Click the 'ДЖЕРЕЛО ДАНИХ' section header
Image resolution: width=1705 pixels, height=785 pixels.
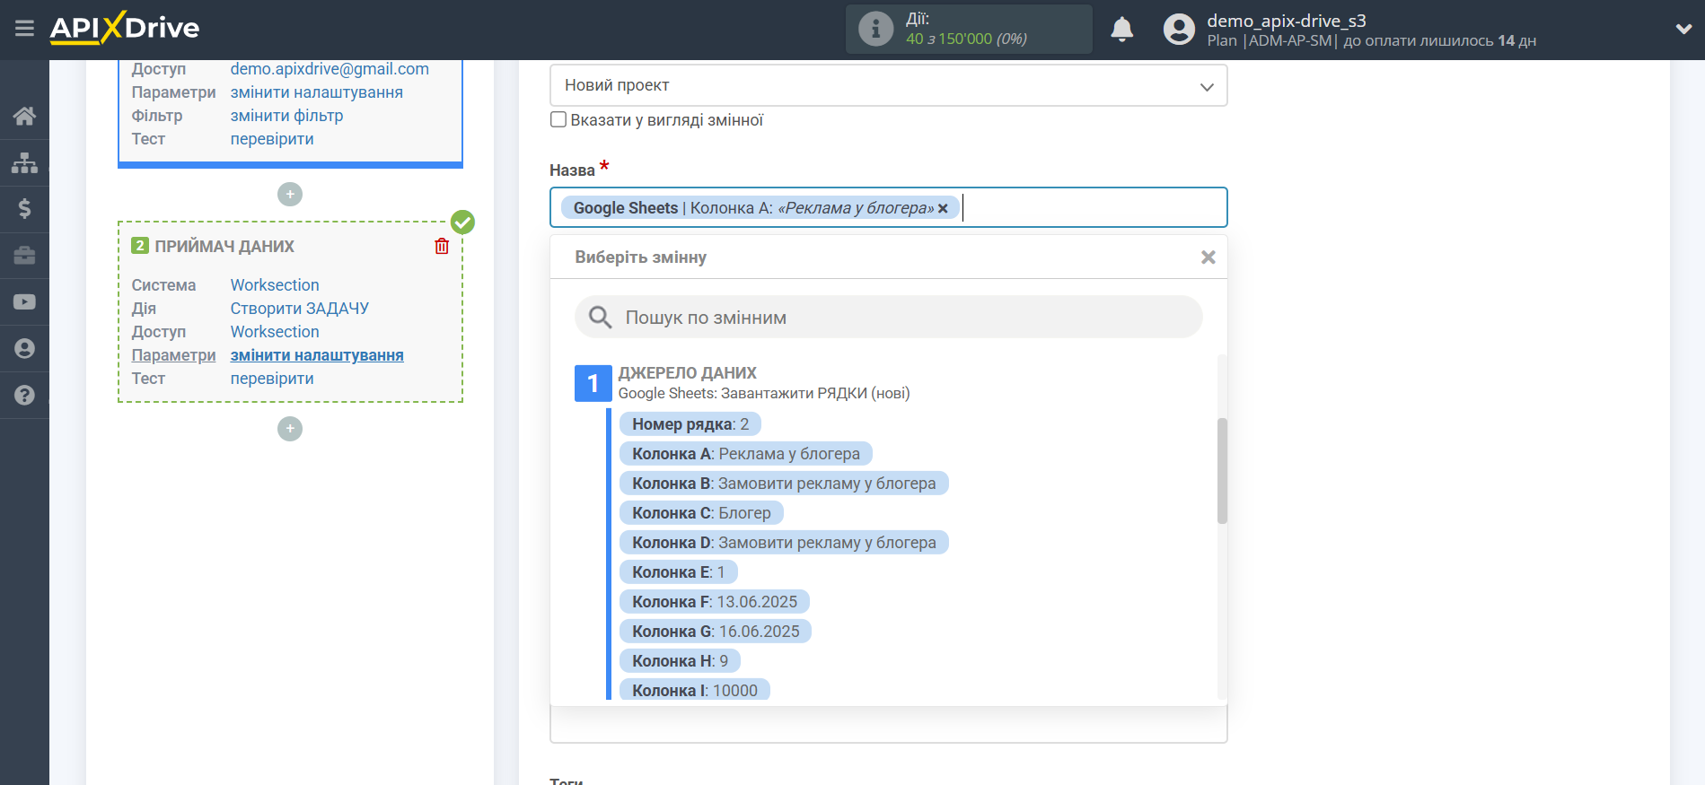point(687,373)
